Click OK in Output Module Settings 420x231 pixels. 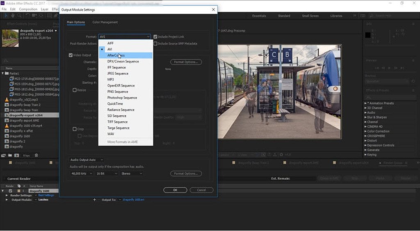(175, 190)
